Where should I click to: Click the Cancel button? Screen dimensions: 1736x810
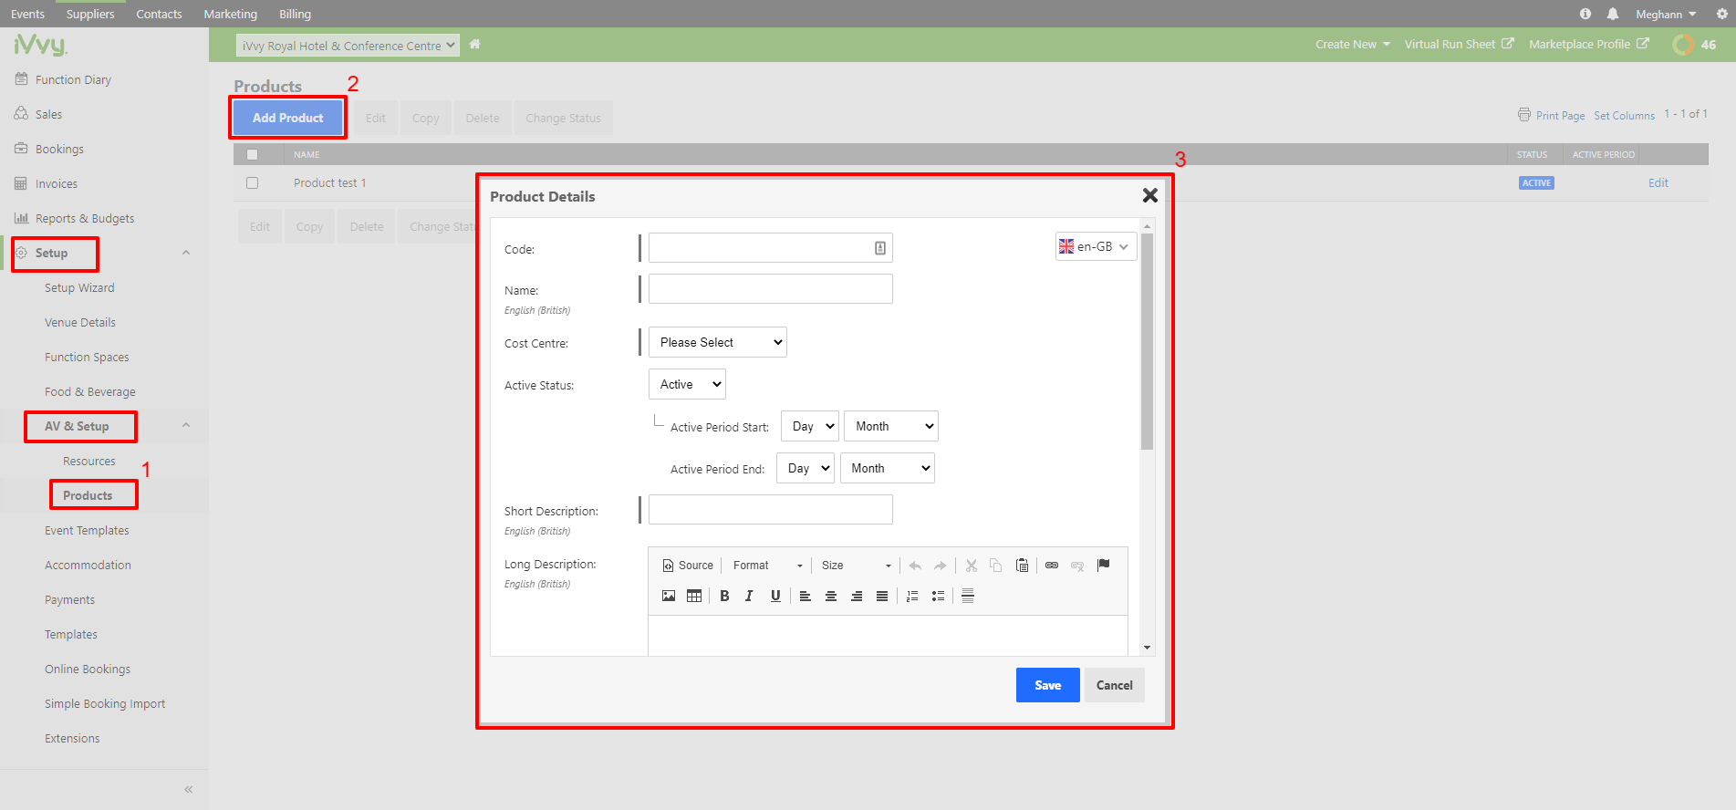point(1114,685)
